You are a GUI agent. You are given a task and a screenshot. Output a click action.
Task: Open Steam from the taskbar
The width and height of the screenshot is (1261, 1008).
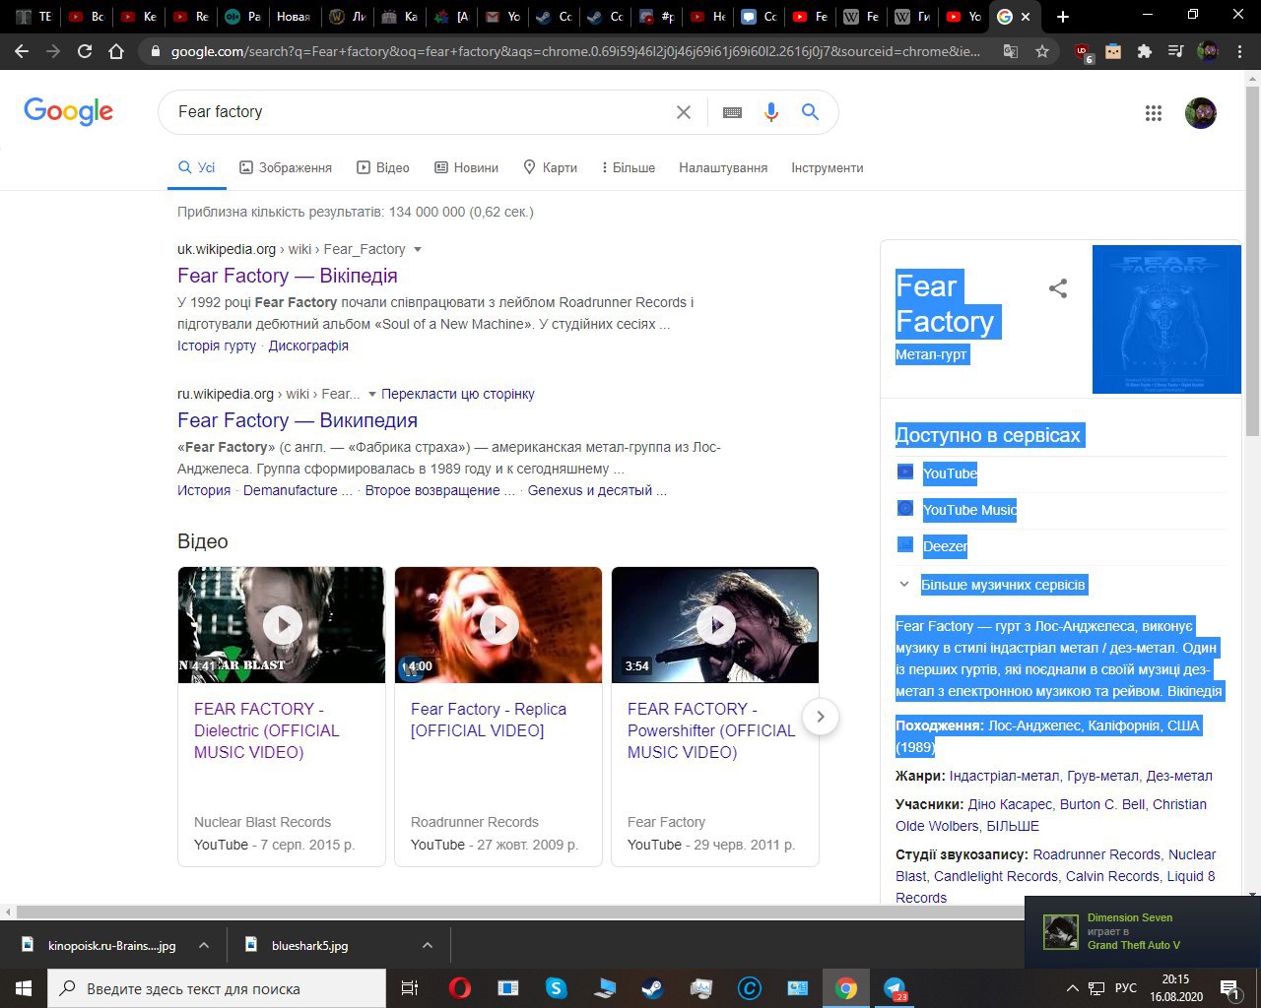[x=652, y=988]
